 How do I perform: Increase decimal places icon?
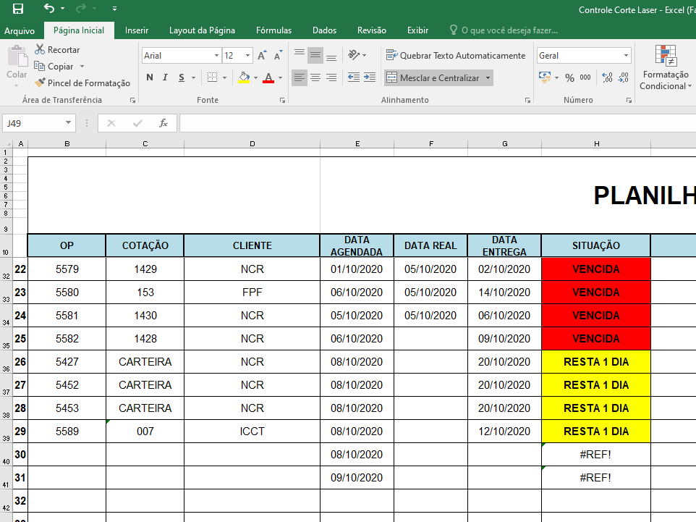point(607,77)
